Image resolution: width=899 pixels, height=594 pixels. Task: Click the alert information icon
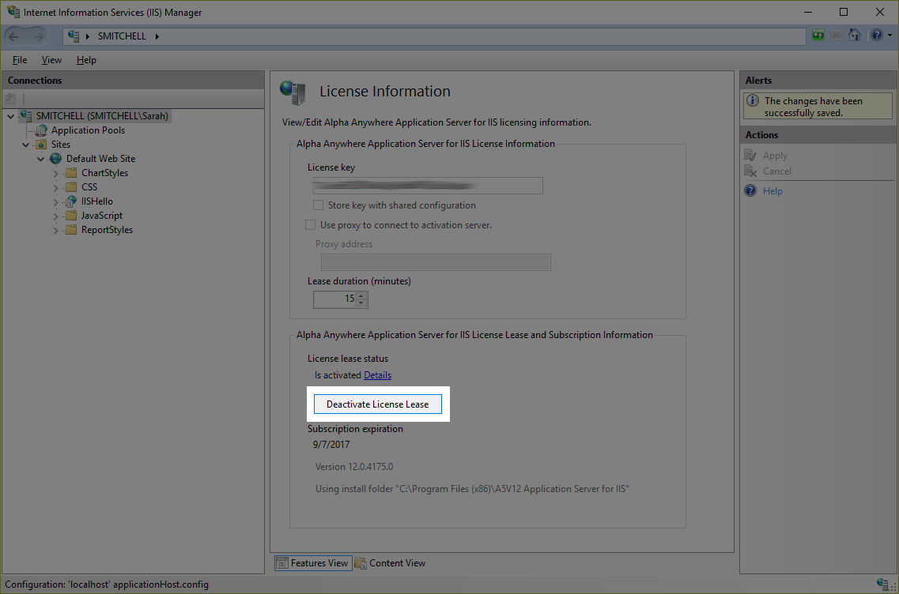tap(753, 101)
